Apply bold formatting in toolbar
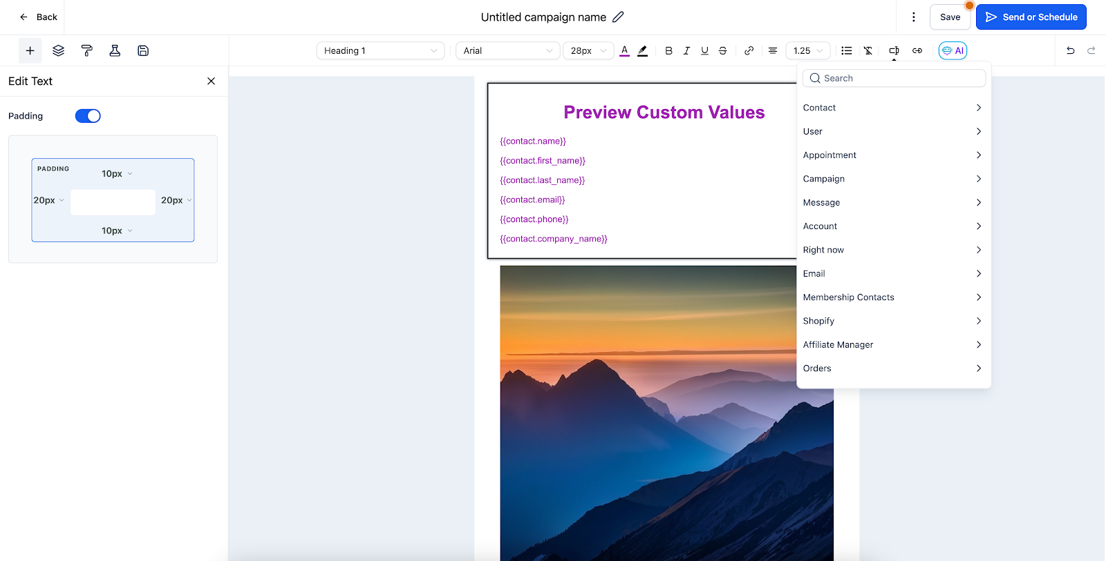Image resolution: width=1106 pixels, height=561 pixels. point(668,50)
